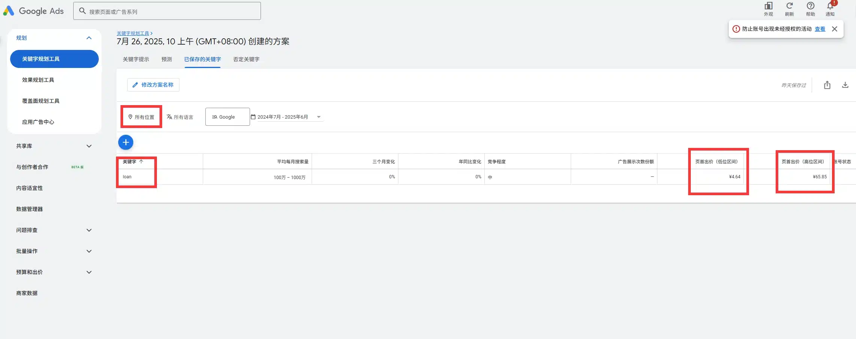Click the 刷新 refresh icon
The width and height of the screenshot is (856, 339).
pos(789,6)
